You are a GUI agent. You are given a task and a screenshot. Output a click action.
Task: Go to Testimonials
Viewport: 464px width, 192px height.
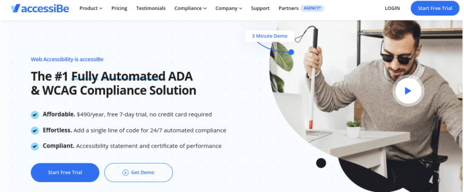[x=151, y=8]
